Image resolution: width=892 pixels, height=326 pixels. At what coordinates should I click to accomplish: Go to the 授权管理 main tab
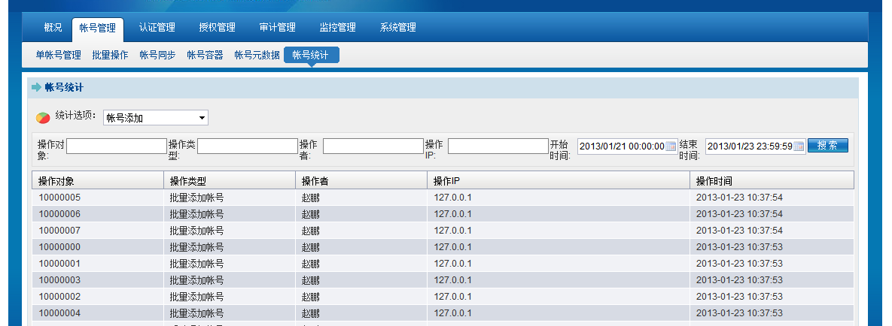point(217,28)
